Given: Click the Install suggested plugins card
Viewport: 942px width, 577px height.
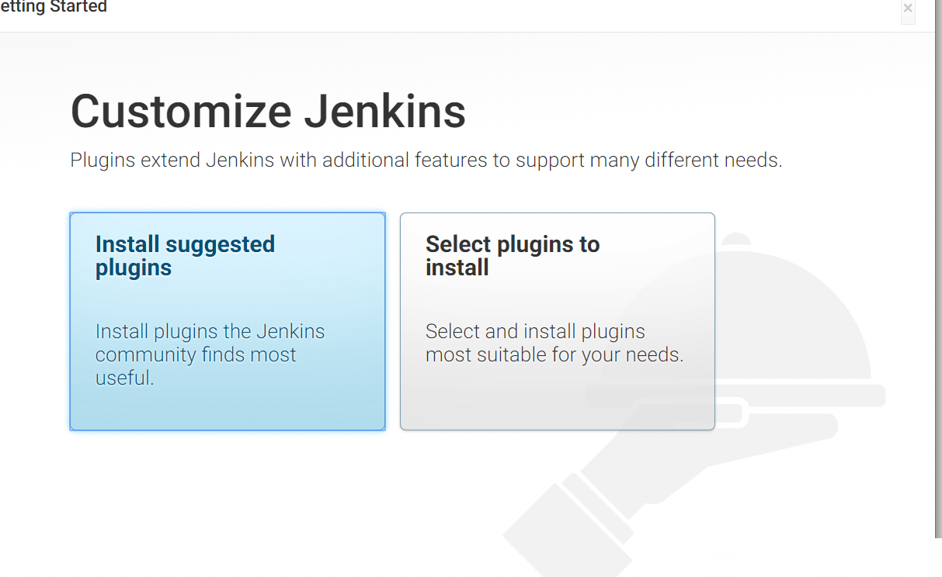Looking at the screenshot, I should tap(228, 321).
